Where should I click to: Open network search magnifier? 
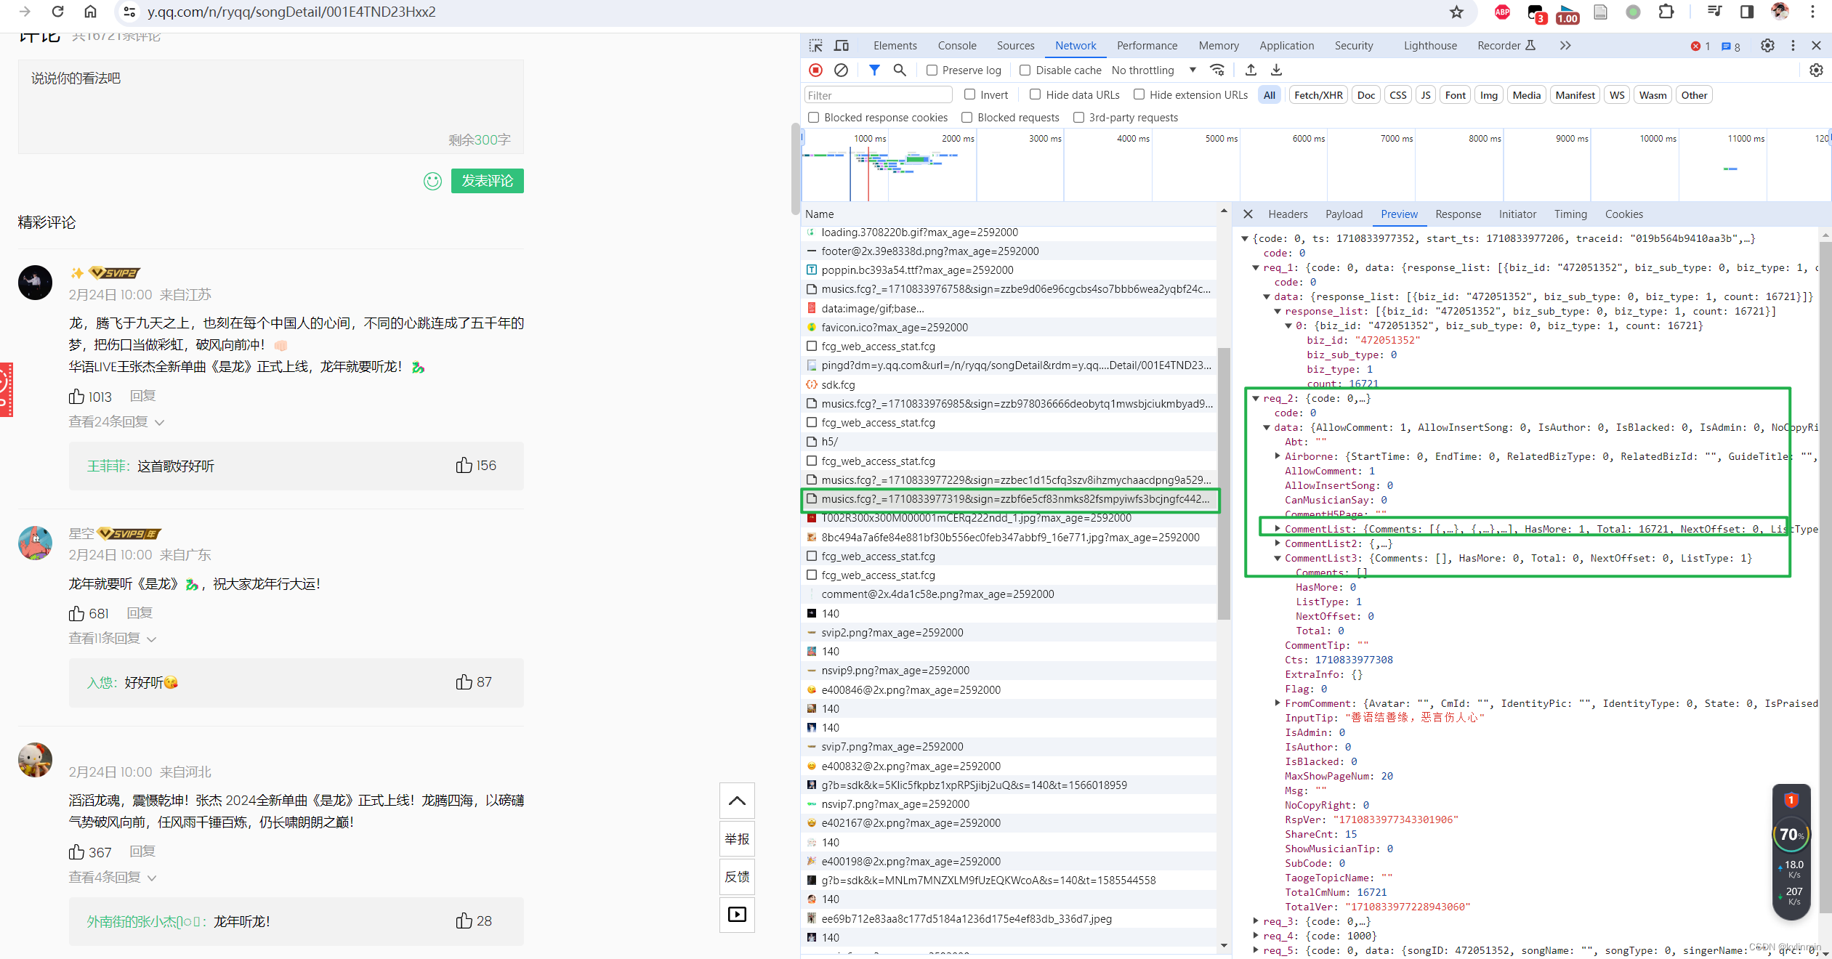[x=900, y=70]
